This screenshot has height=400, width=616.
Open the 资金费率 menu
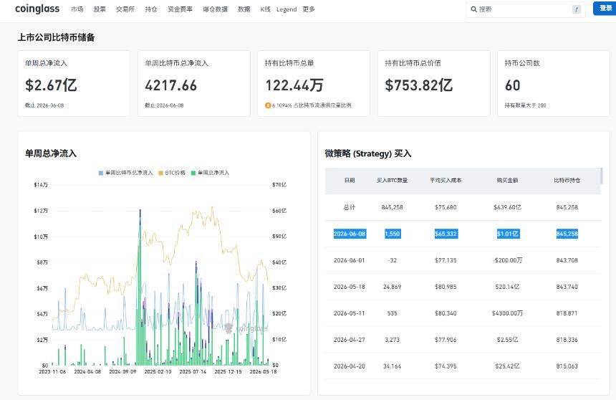pos(180,9)
